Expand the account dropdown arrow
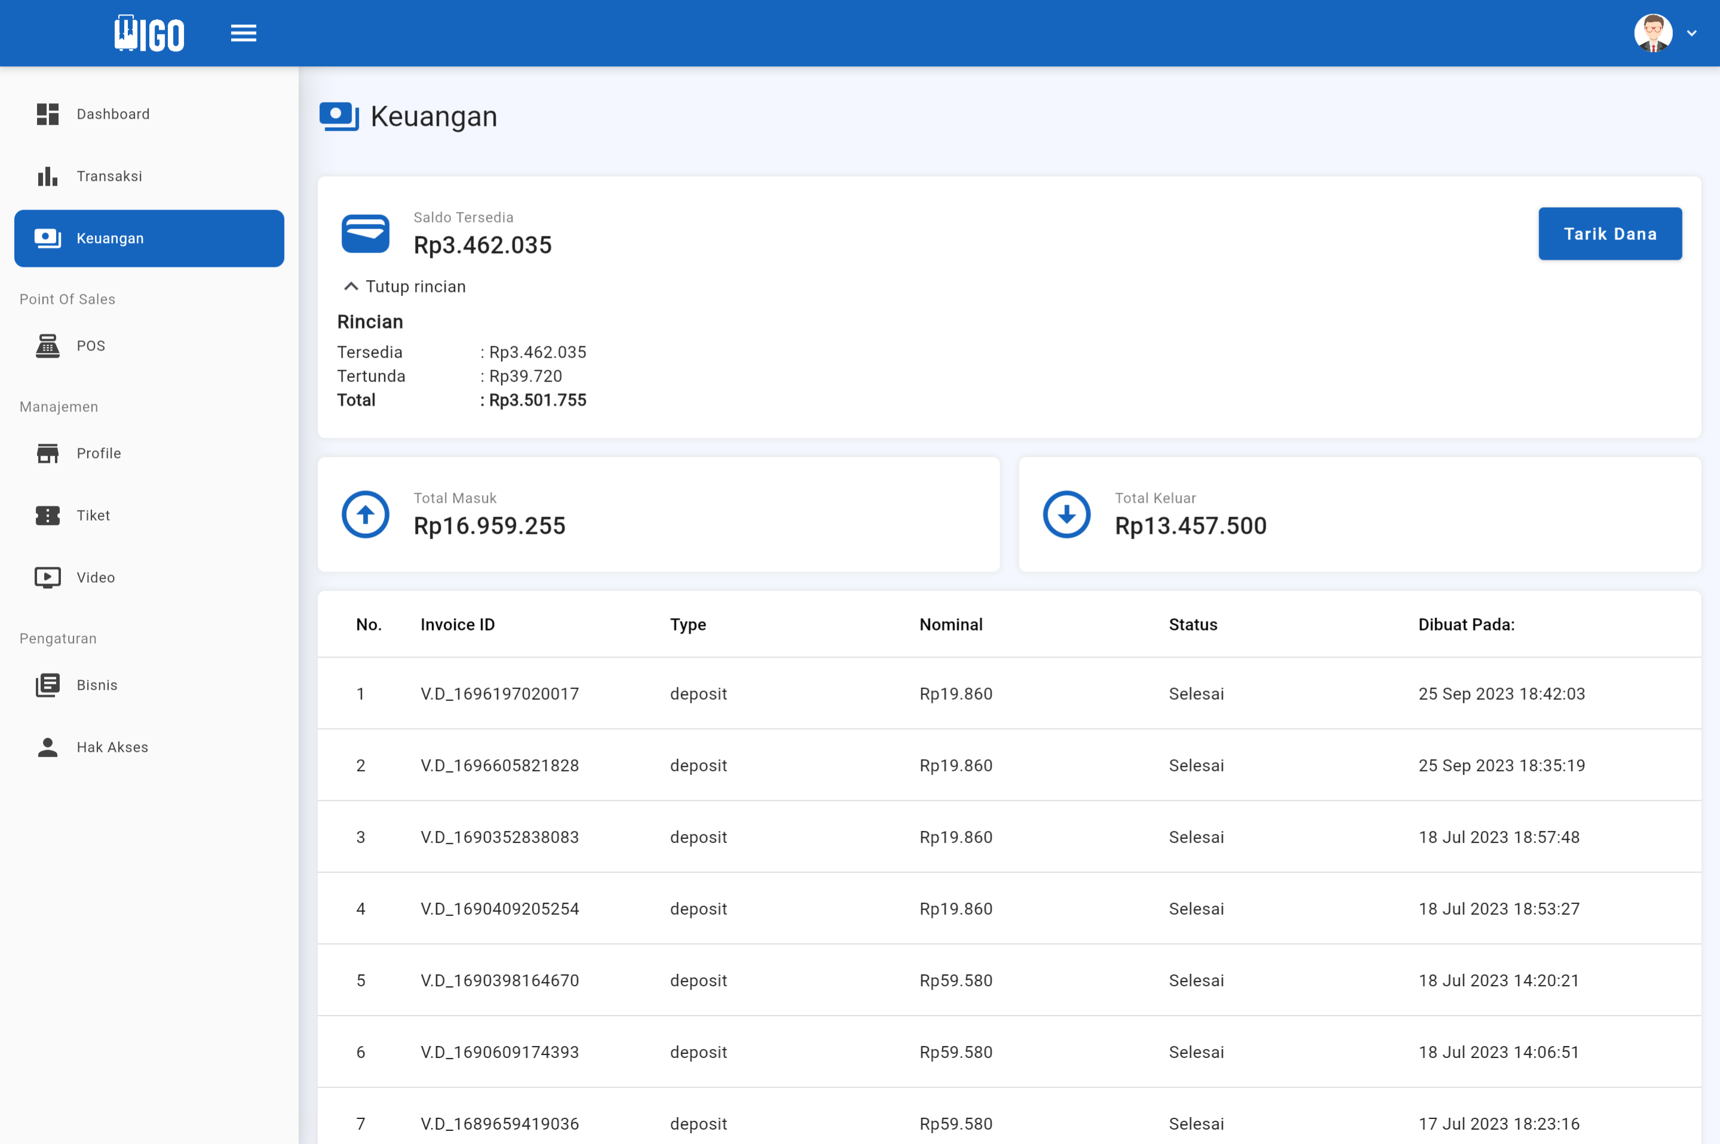This screenshot has width=1720, height=1144. [1691, 33]
